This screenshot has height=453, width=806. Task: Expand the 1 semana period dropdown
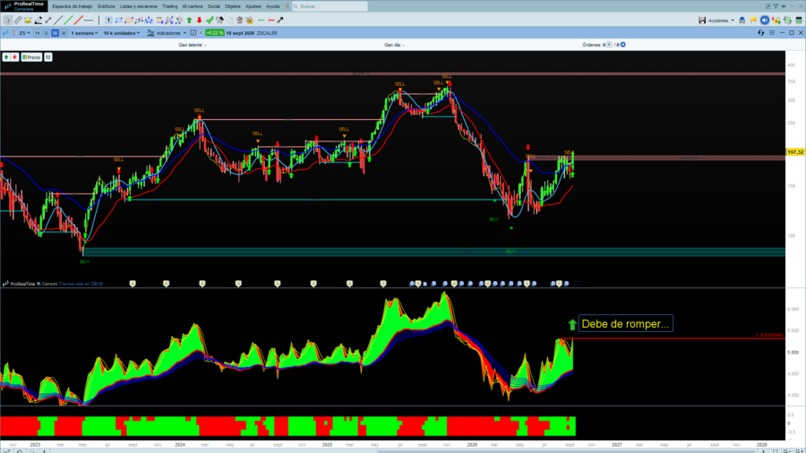pos(84,33)
